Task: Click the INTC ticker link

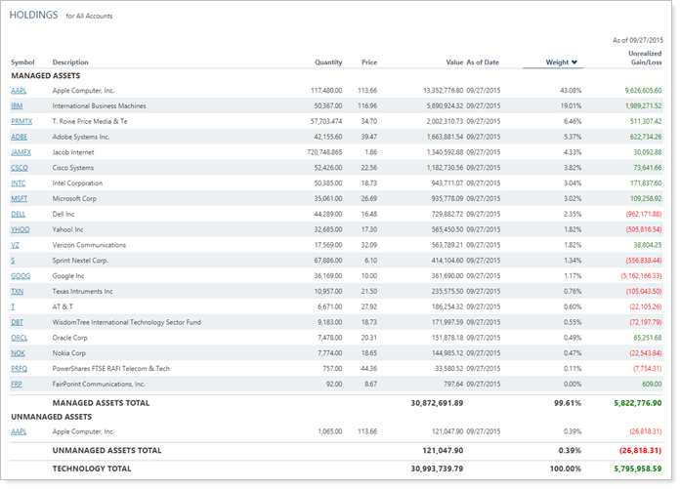Action: 19,183
